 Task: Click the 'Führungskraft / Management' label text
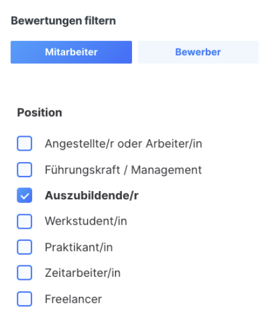tap(123, 170)
